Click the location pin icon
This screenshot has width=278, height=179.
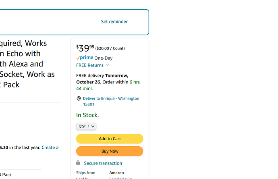tap(79, 98)
